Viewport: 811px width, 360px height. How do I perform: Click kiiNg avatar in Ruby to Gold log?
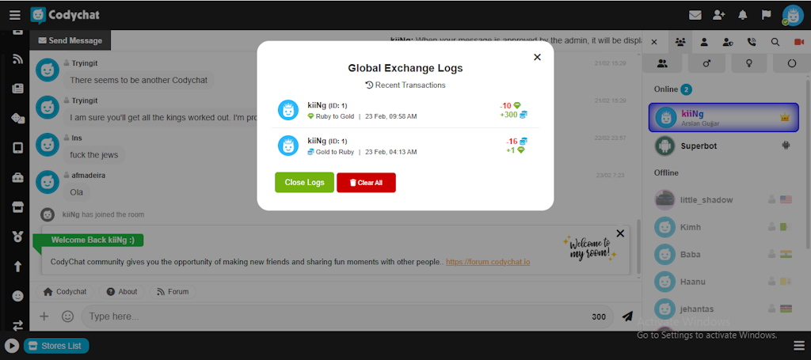pyautogui.click(x=288, y=110)
